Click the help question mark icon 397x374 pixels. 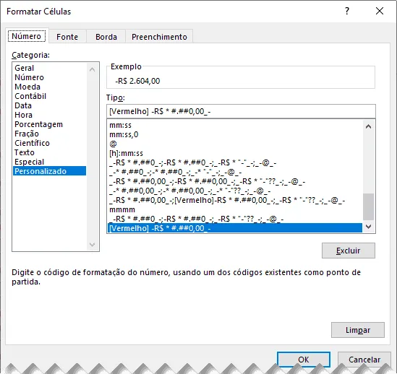pos(347,11)
